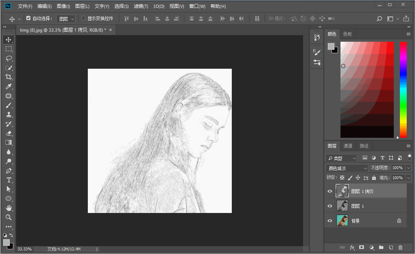Open the layer styles fx menu
Screen dimensions: 415x254
pos(352,248)
